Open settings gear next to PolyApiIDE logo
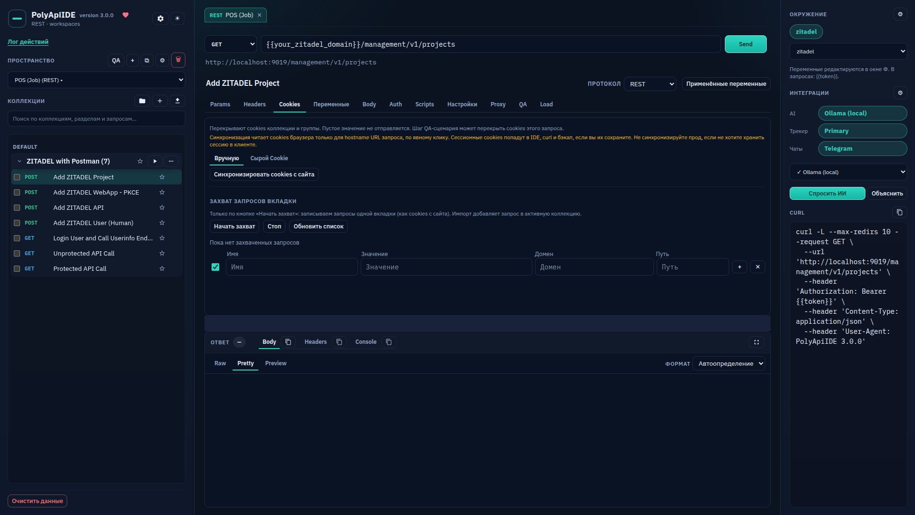 click(x=161, y=19)
